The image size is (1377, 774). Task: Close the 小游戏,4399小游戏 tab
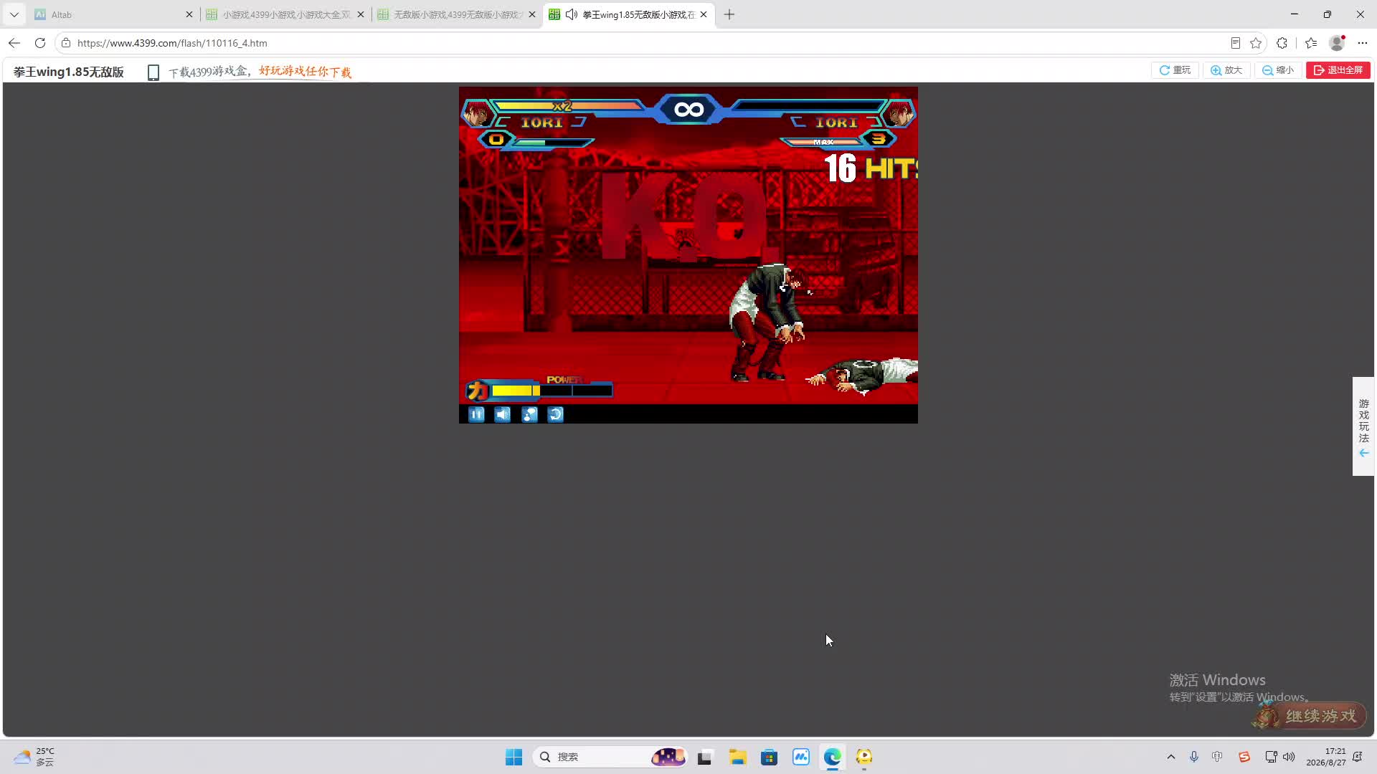click(361, 14)
